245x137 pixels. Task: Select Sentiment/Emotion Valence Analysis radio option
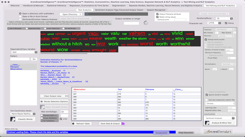click(20, 19)
